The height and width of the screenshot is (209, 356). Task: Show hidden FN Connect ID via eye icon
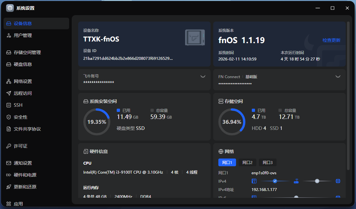tap(338, 77)
